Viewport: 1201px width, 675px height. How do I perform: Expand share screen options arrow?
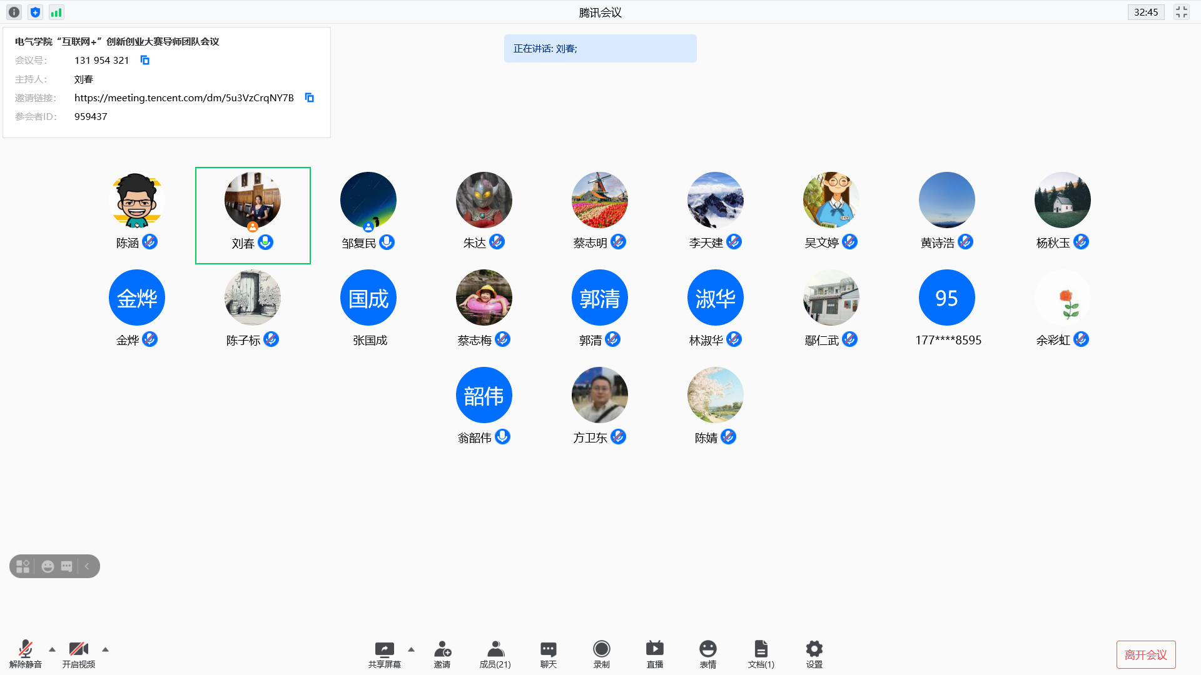411,649
